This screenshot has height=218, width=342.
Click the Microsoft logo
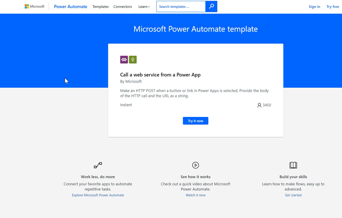35,7
